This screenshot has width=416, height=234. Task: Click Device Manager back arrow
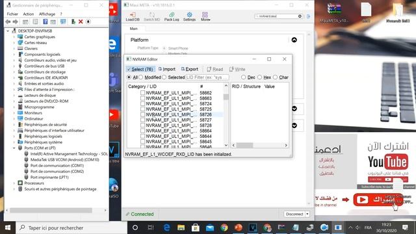(8, 21)
